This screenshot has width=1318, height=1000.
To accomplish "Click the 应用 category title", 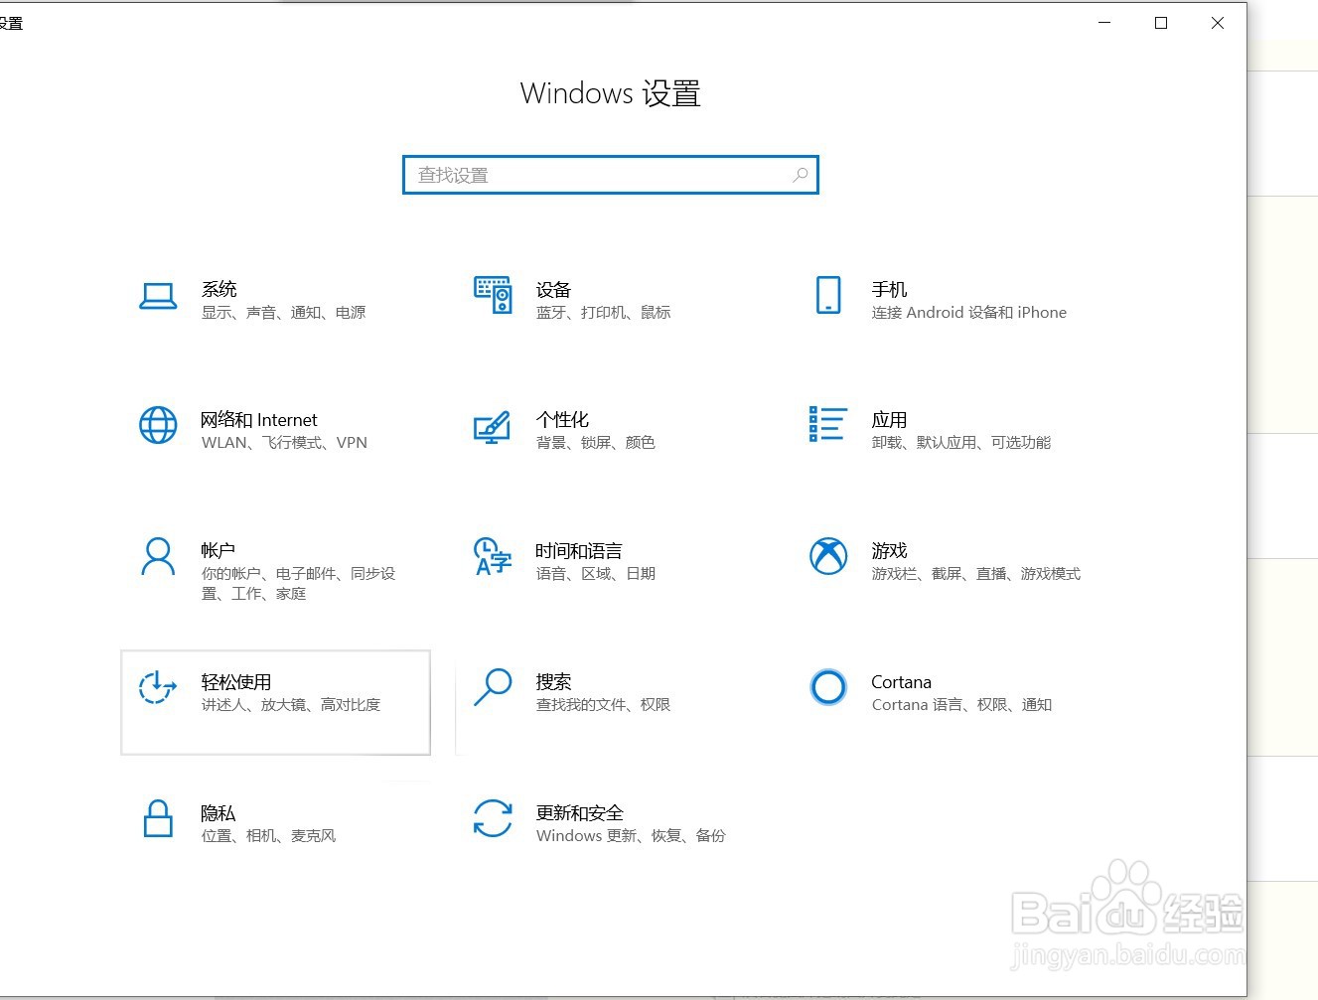I will [889, 420].
